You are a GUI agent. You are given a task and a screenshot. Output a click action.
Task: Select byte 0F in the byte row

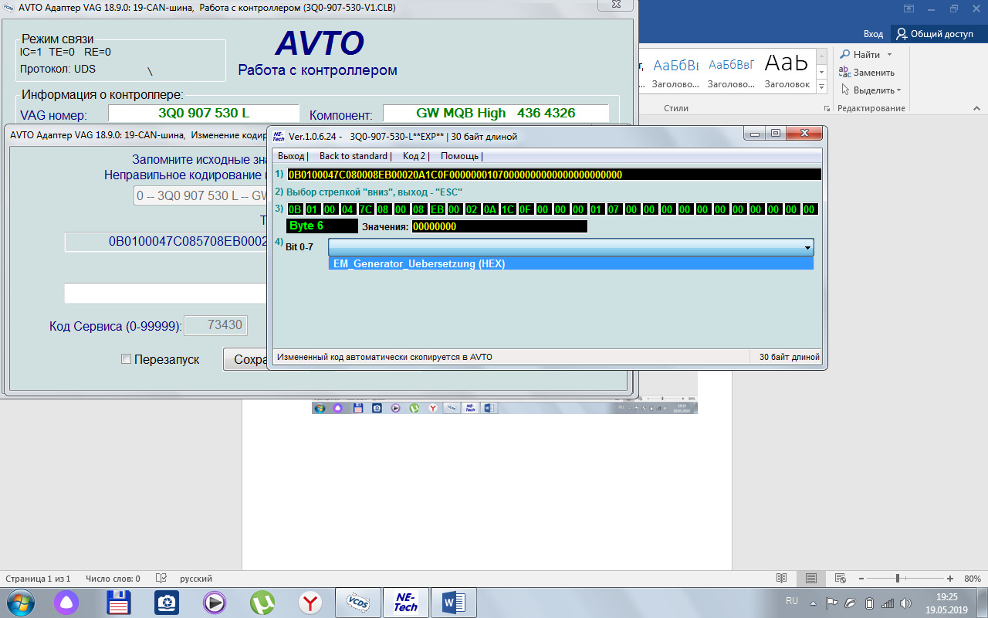click(x=526, y=209)
